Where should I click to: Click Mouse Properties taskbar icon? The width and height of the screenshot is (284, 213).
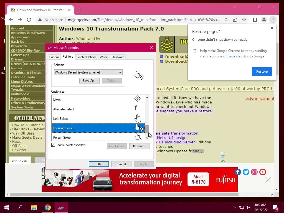tap(61, 207)
